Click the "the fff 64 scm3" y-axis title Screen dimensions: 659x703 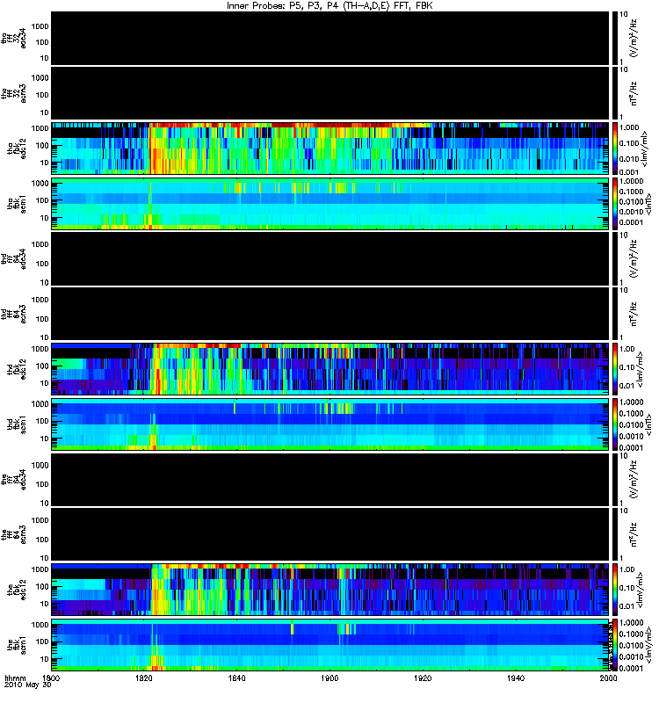click(13, 534)
